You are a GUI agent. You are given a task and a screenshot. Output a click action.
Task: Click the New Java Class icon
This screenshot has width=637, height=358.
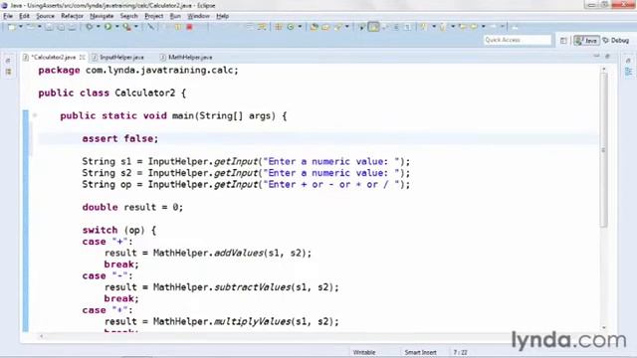(x=291, y=27)
